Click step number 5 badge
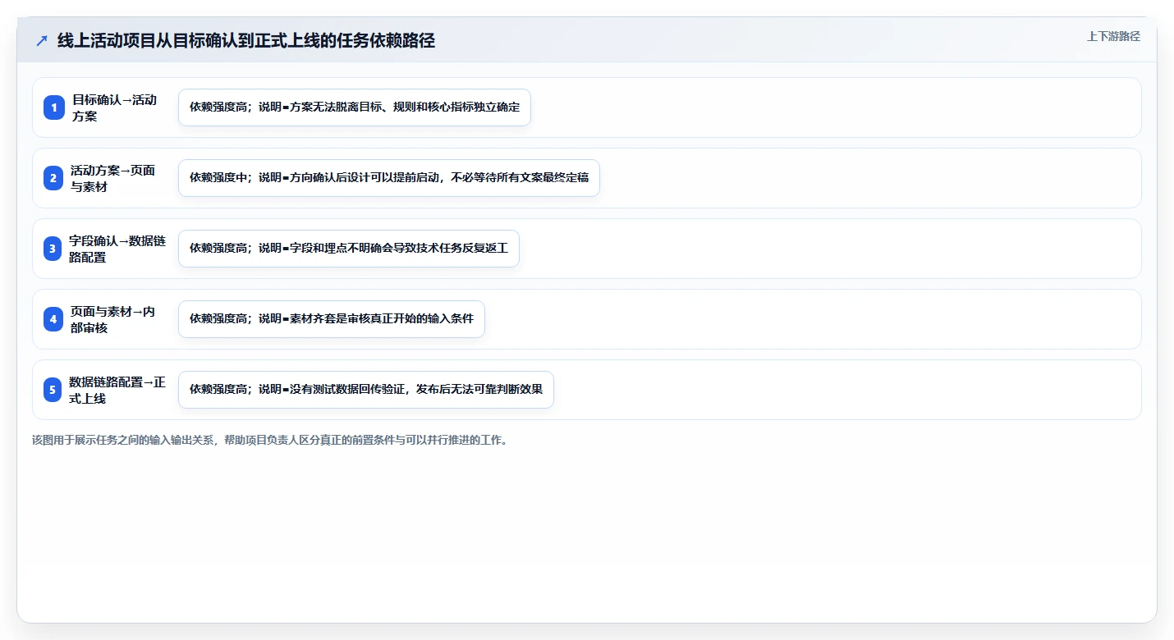The image size is (1174, 640). pyautogui.click(x=53, y=390)
